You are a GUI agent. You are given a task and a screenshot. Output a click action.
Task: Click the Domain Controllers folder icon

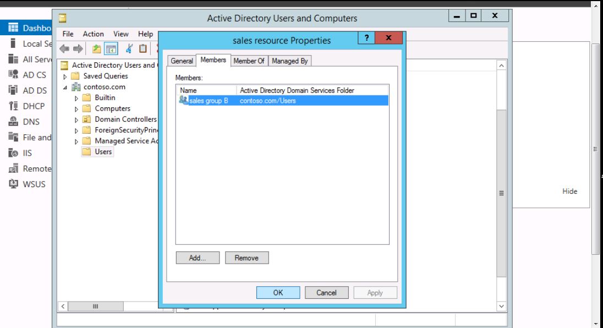pos(87,119)
